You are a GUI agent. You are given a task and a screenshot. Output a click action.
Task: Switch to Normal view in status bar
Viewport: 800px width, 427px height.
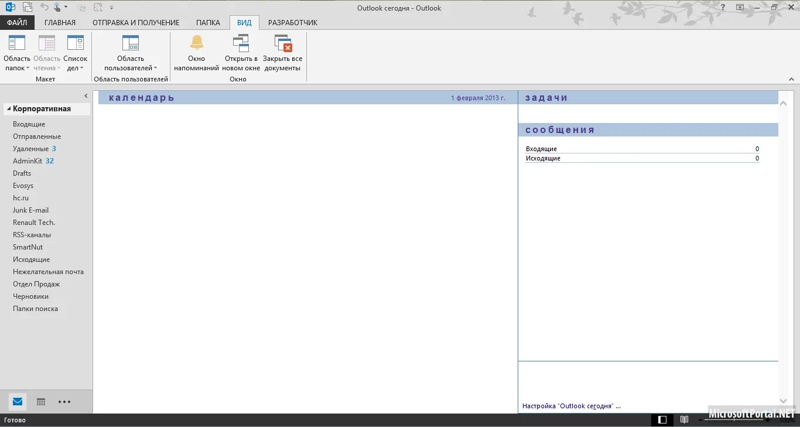point(662,420)
